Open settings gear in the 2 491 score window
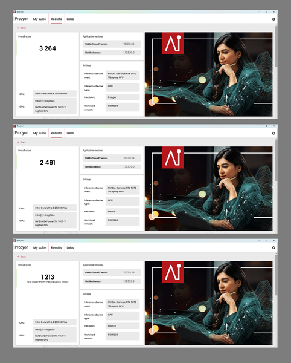291x363 pixels. (273, 133)
